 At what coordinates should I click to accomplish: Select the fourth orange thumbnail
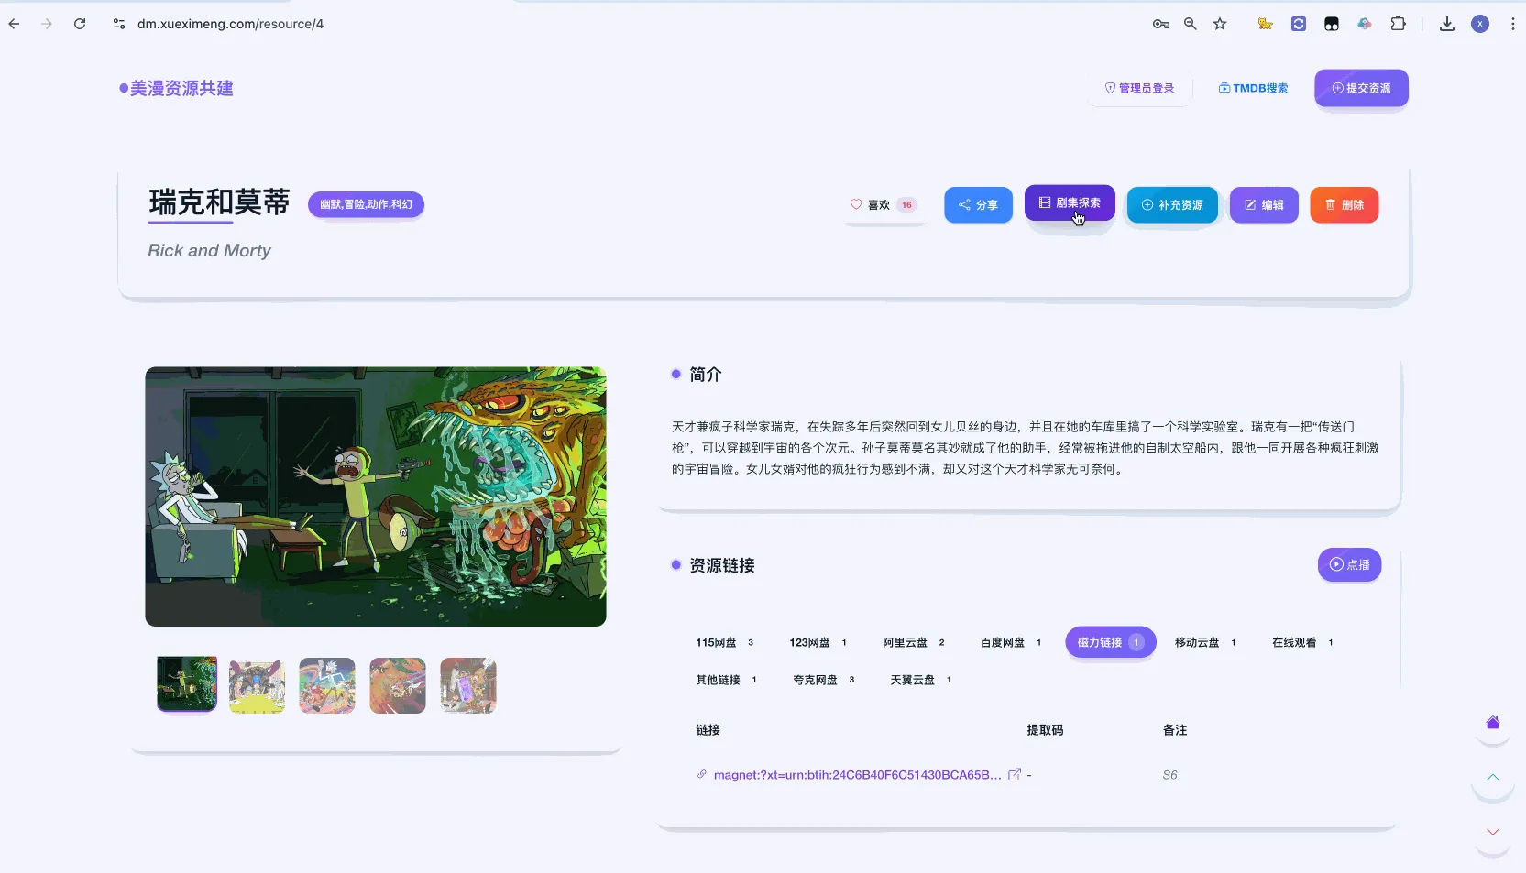coord(398,685)
